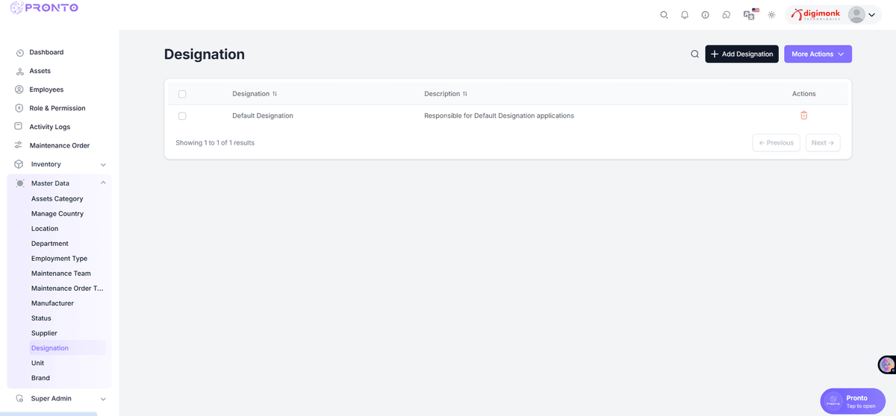
Task: Open the More Actions dropdown
Action: click(818, 54)
